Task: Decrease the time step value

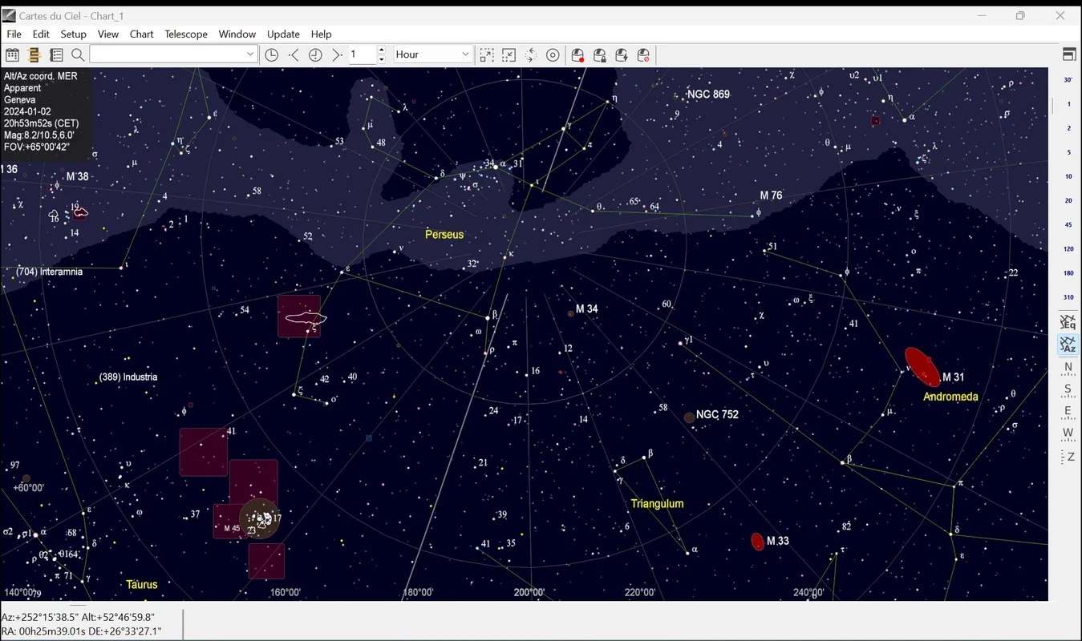Action: point(381,59)
